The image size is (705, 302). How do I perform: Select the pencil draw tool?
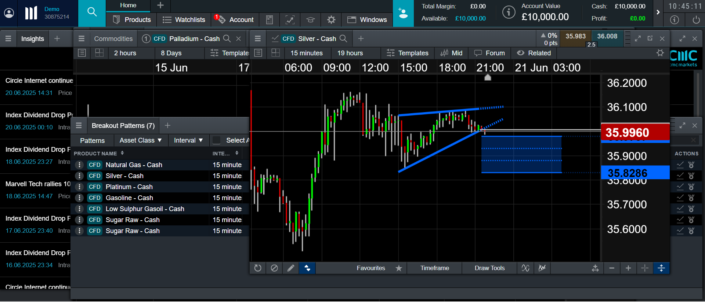tap(291, 268)
